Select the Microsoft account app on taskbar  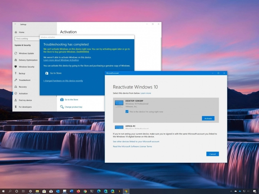pyautogui.click(x=126, y=191)
